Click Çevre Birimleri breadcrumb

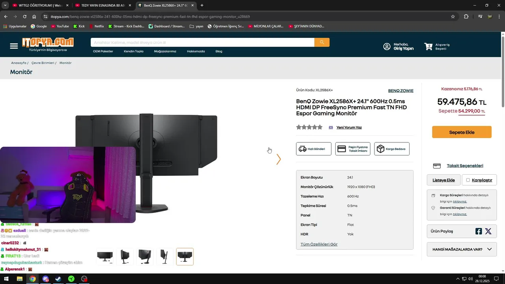point(43,63)
